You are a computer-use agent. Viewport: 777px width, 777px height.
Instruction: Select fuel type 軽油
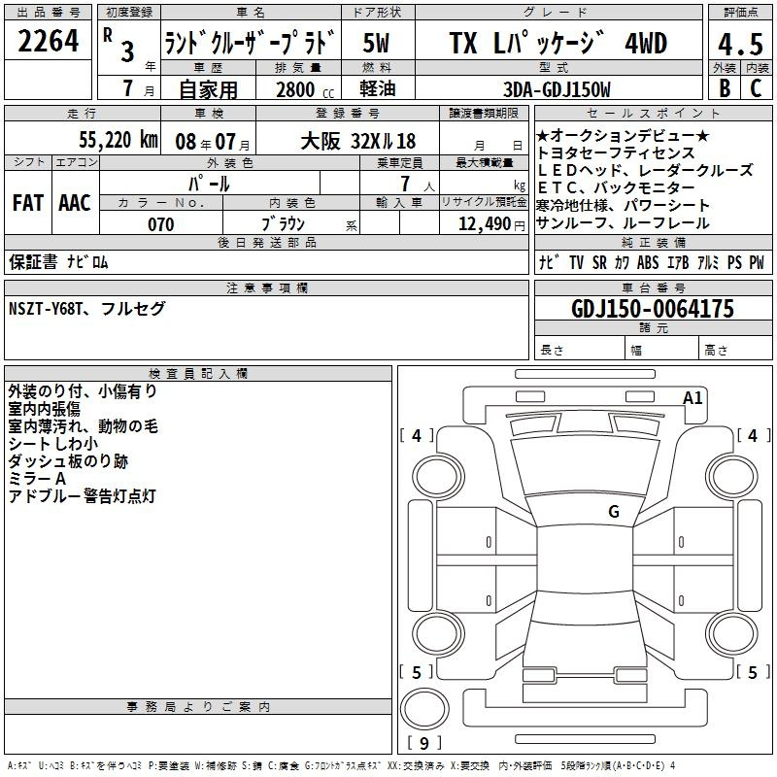coord(378,88)
